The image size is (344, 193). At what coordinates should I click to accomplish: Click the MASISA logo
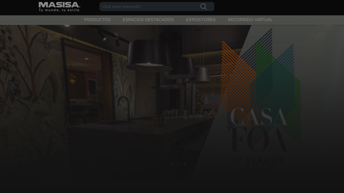click(59, 5)
